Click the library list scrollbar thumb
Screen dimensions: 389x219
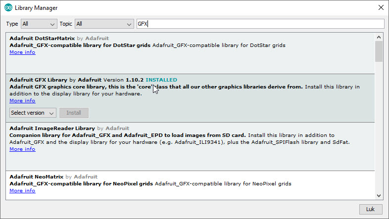[x=379, y=51]
